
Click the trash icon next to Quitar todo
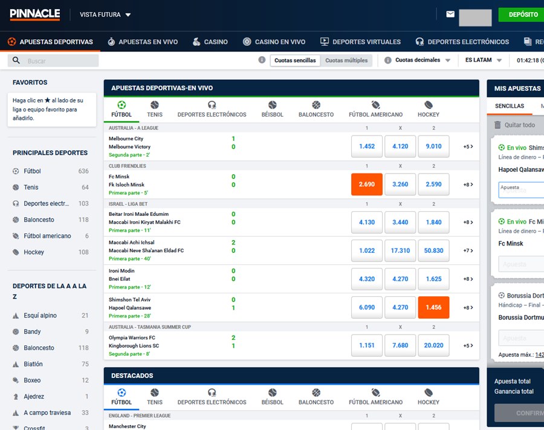click(x=497, y=125)
